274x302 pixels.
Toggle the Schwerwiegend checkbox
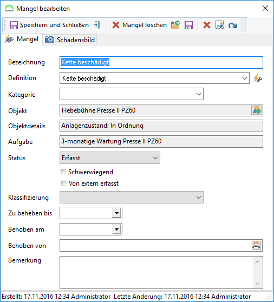(63, 172)
